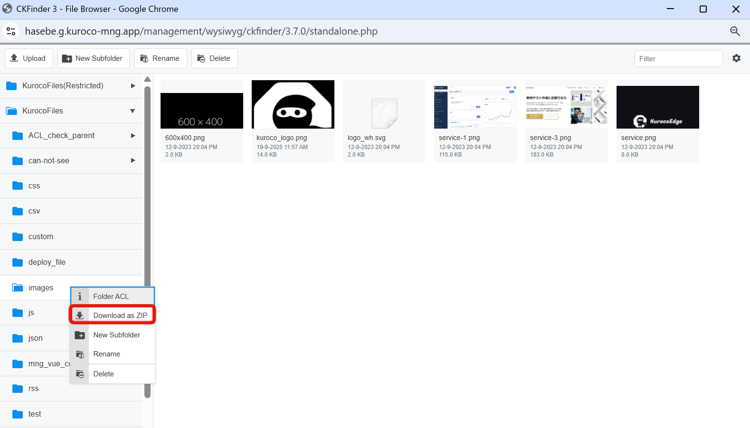Viewport: 750px width, 428px height.
Task: Click the address bar URL
Action: point(201,31)
